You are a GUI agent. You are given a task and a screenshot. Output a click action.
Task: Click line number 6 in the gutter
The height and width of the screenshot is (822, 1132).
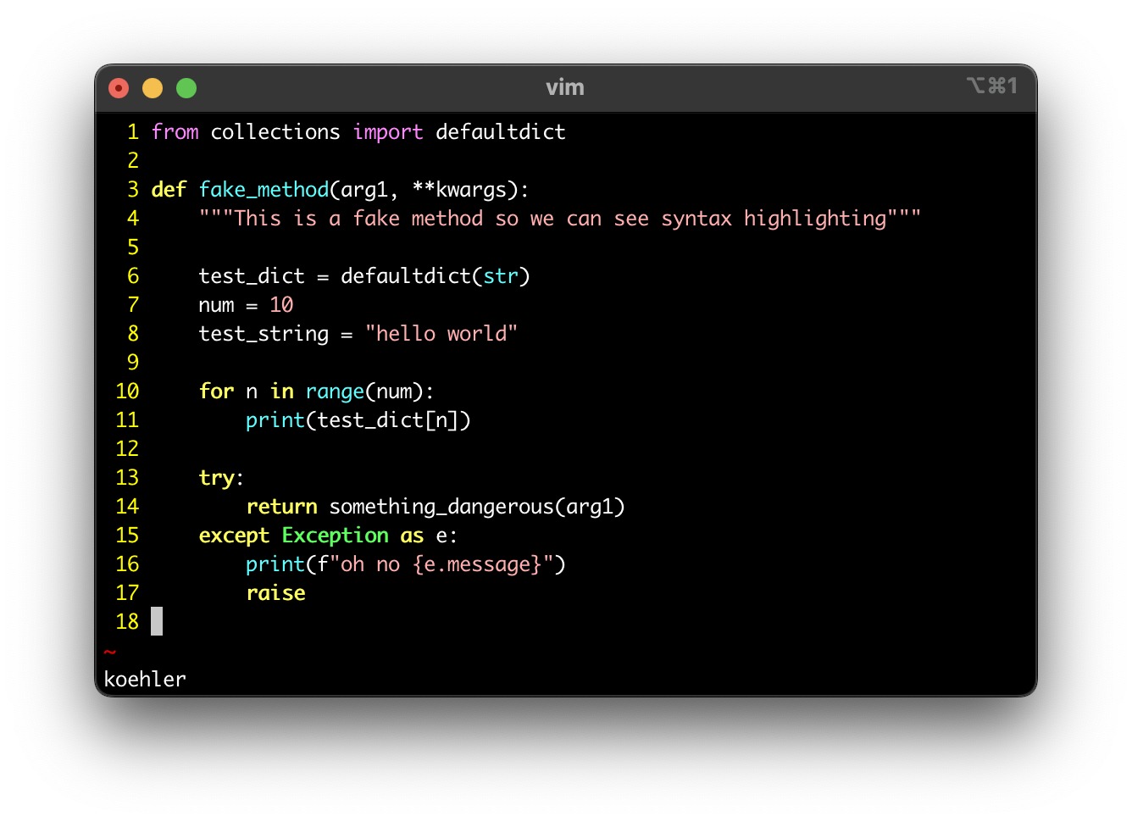click(x=132, y=275)
